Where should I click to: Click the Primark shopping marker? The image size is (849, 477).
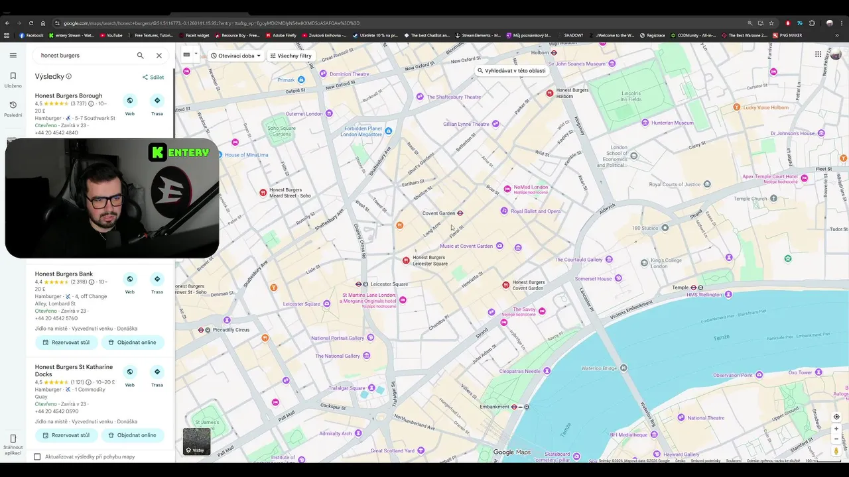301,79
